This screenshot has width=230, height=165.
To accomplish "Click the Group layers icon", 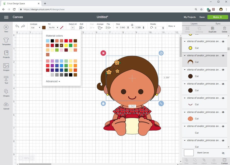I will pyautogui.click(x=187, y=29).
